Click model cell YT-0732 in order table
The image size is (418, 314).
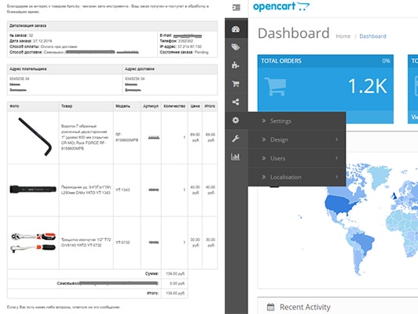[x=123, y=242]
